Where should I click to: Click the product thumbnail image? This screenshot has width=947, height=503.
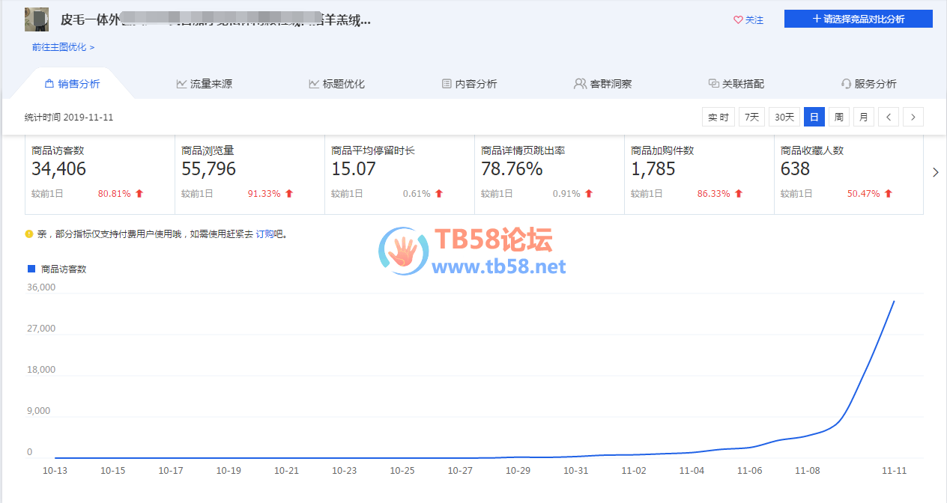point(37,19)
